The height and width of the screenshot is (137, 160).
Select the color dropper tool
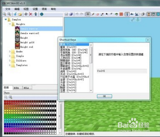click(x=102, y=14)
